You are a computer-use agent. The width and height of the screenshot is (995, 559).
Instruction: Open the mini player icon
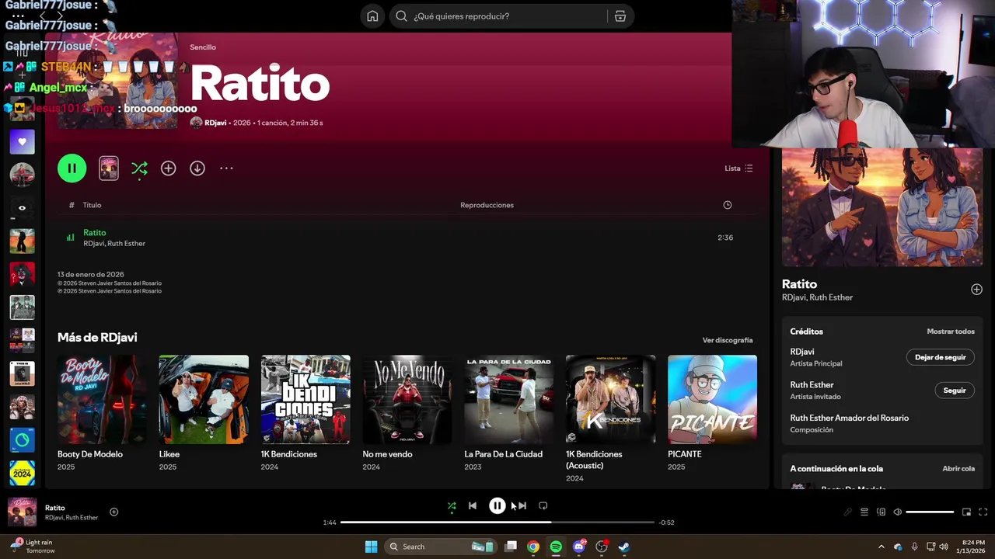click(x=966, y=512)
